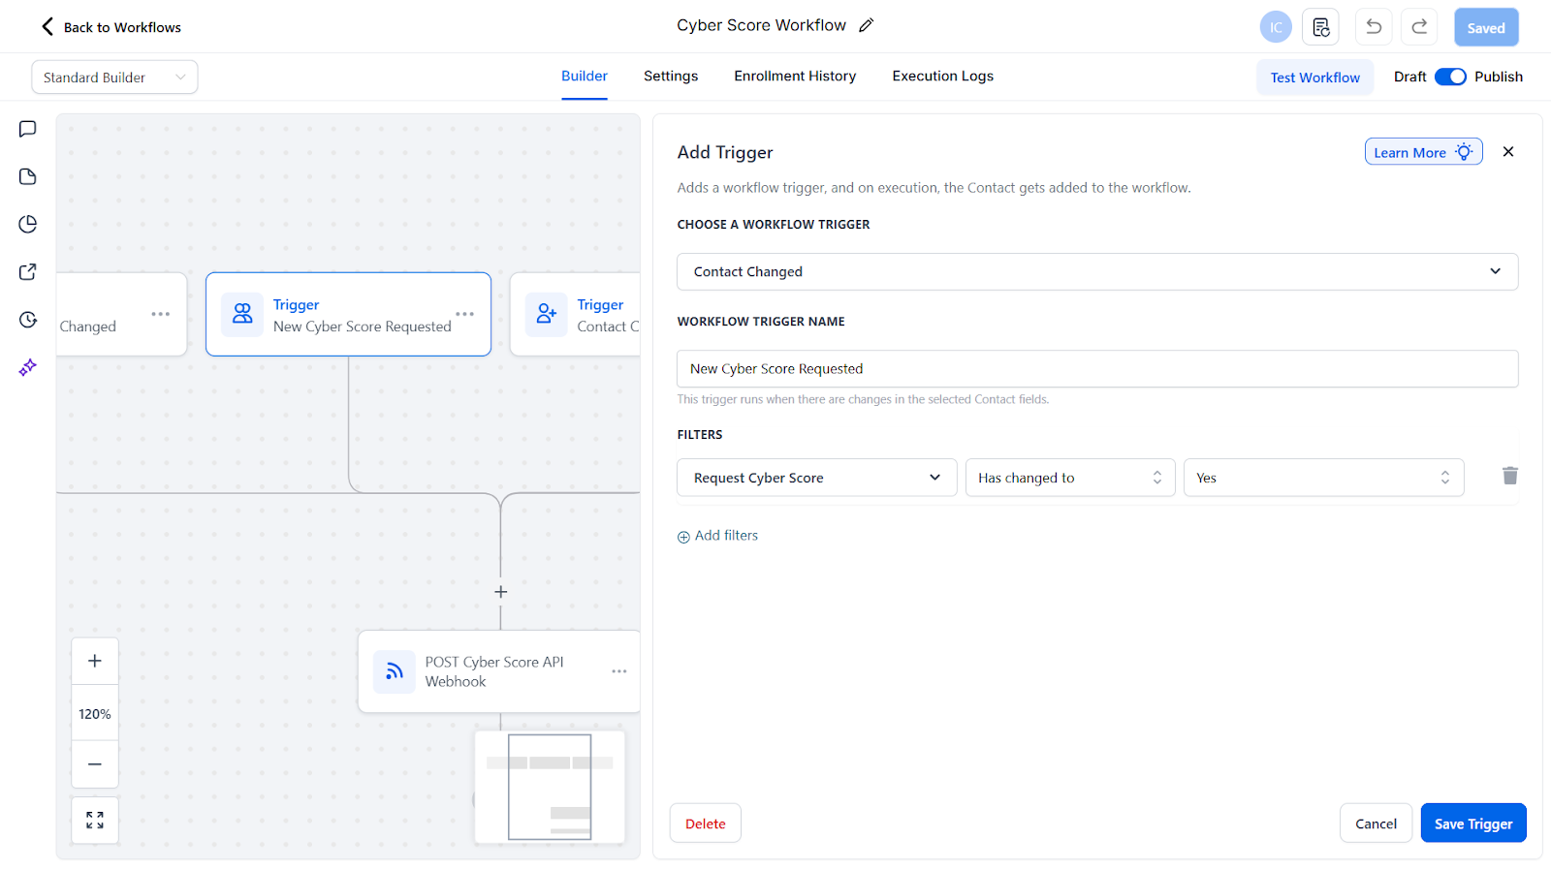Image resolution: width=1551 pixels, height=870 pixels.
Task: Fit workflow to screen
Action: (95, 820)
